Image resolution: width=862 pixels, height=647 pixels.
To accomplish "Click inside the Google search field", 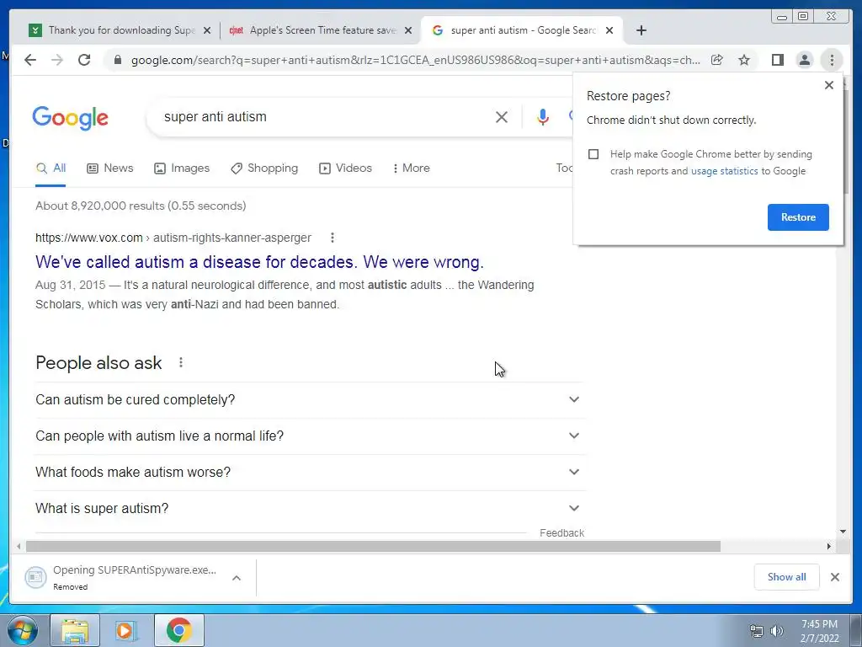I will (x=324, y=116).
